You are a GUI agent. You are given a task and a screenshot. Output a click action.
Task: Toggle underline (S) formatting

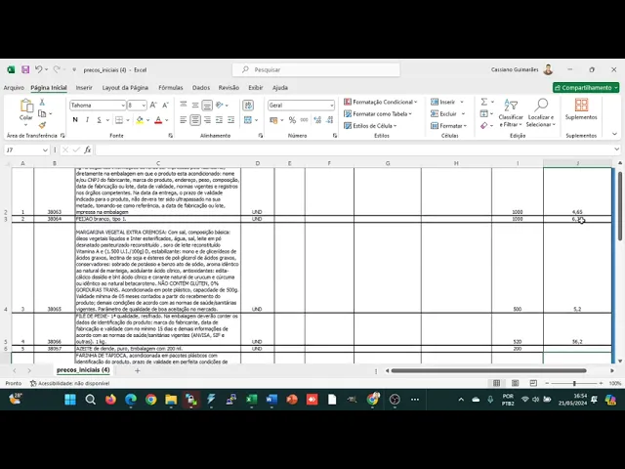point(99,120)
